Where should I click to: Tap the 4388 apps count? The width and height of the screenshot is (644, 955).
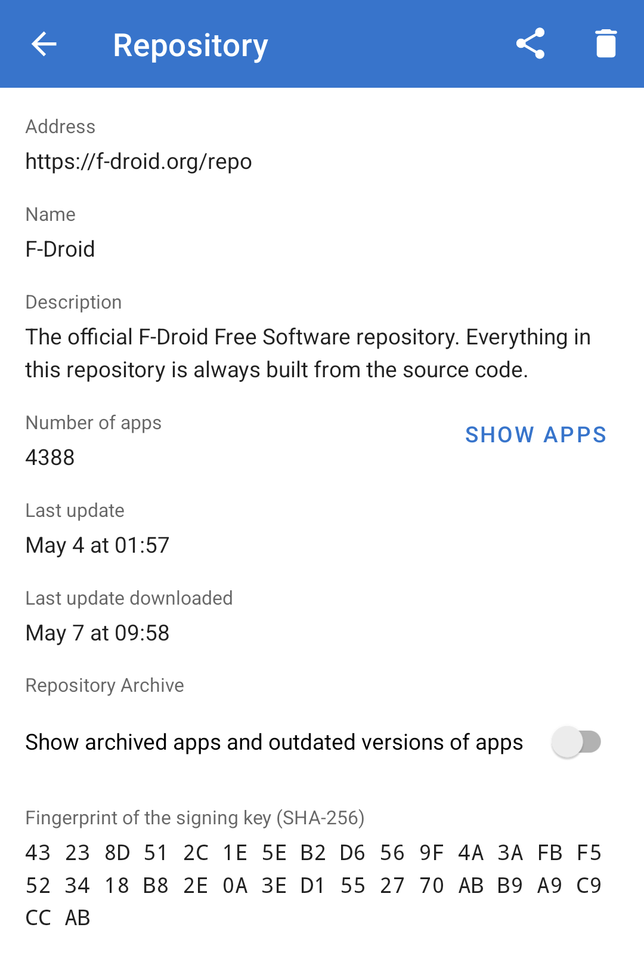click(x=50, y=458)
